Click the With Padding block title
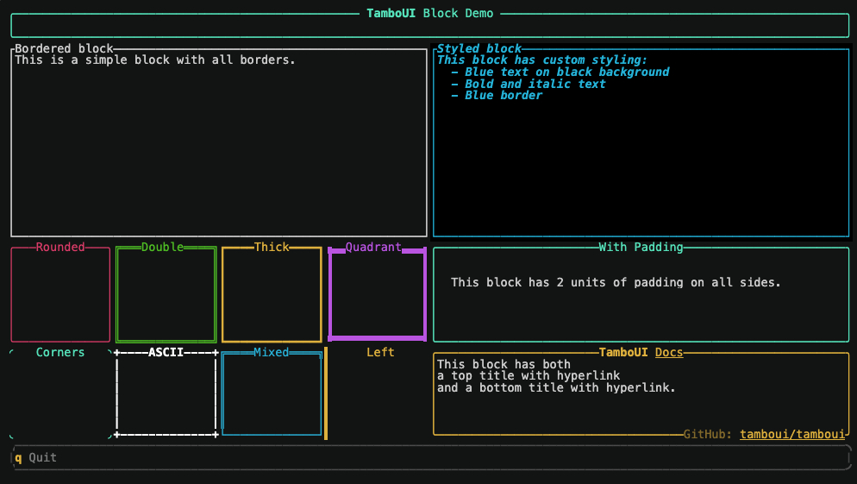857x484 pixels. coord(641,248)
